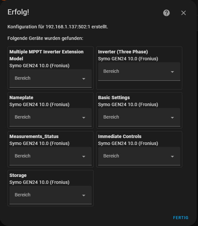Expand dropdown arrow for Multiple MPPT Inverter Extension

(x=84, y=79)
